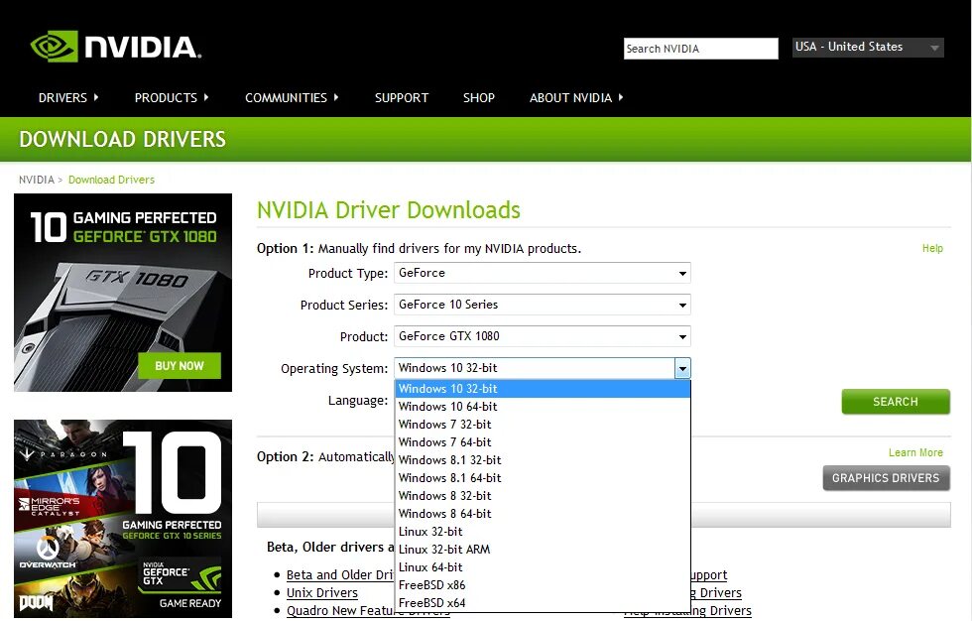Open the GTX 10 Series Game Ready banner
Viewport: 972px width, 621px height.
click(x=123, y=519)
